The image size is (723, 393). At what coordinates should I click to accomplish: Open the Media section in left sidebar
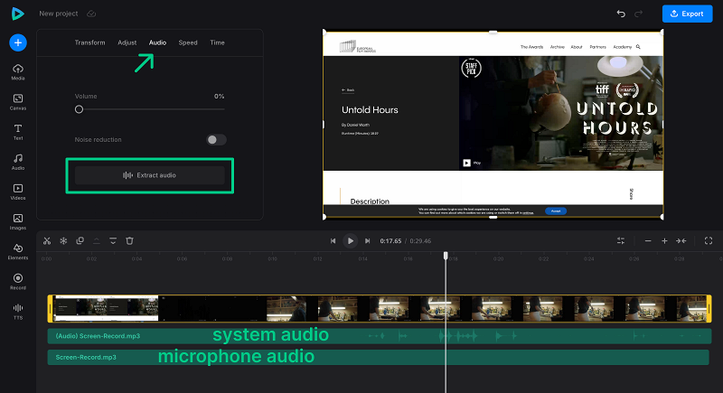pos(18,72)
